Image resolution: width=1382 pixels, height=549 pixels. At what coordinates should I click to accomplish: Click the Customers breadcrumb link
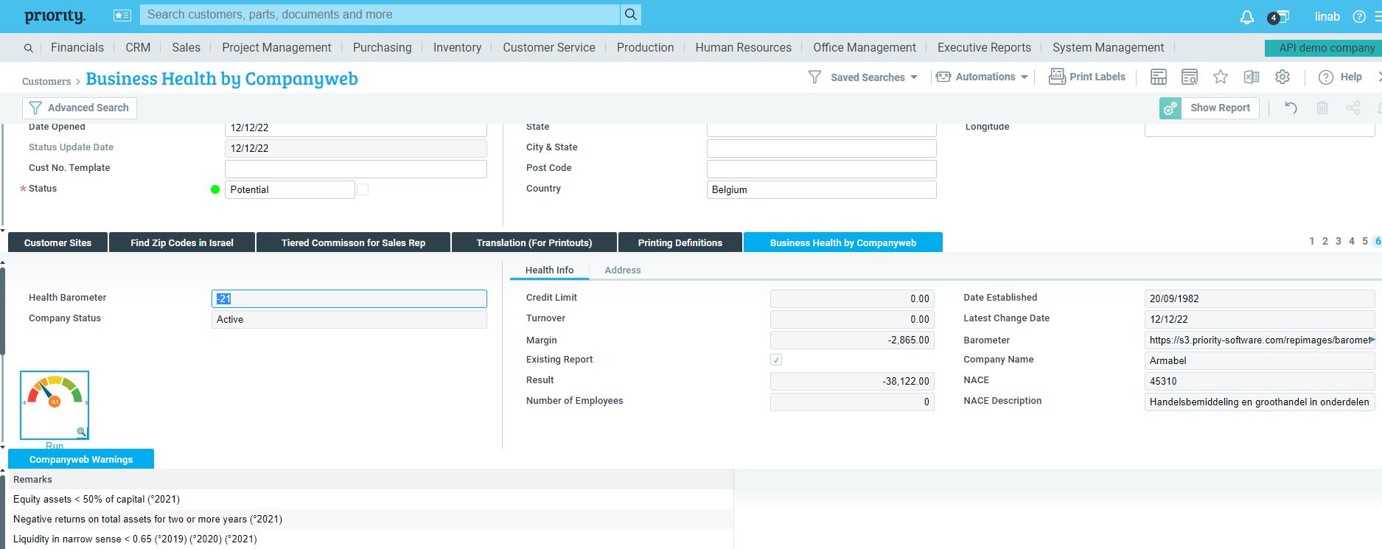pos(46,81)
